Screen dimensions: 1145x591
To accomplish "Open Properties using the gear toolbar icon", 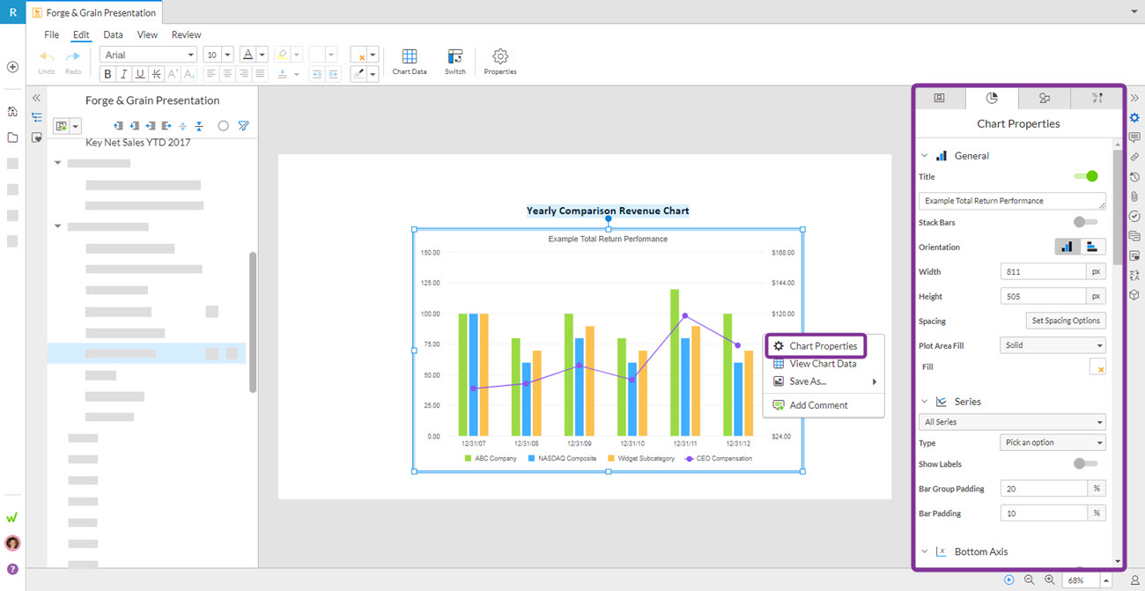I will point(499,60).
